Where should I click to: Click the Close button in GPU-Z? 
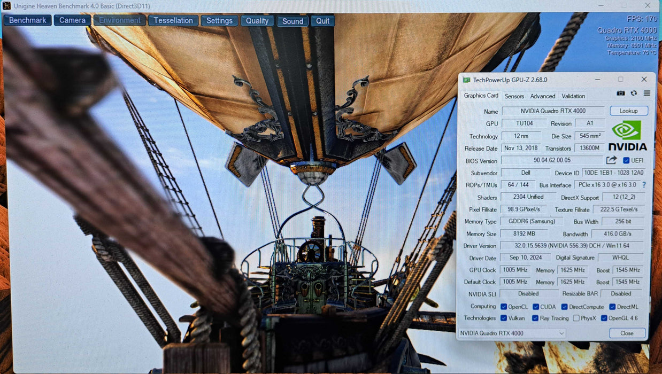tap(627, 333)
